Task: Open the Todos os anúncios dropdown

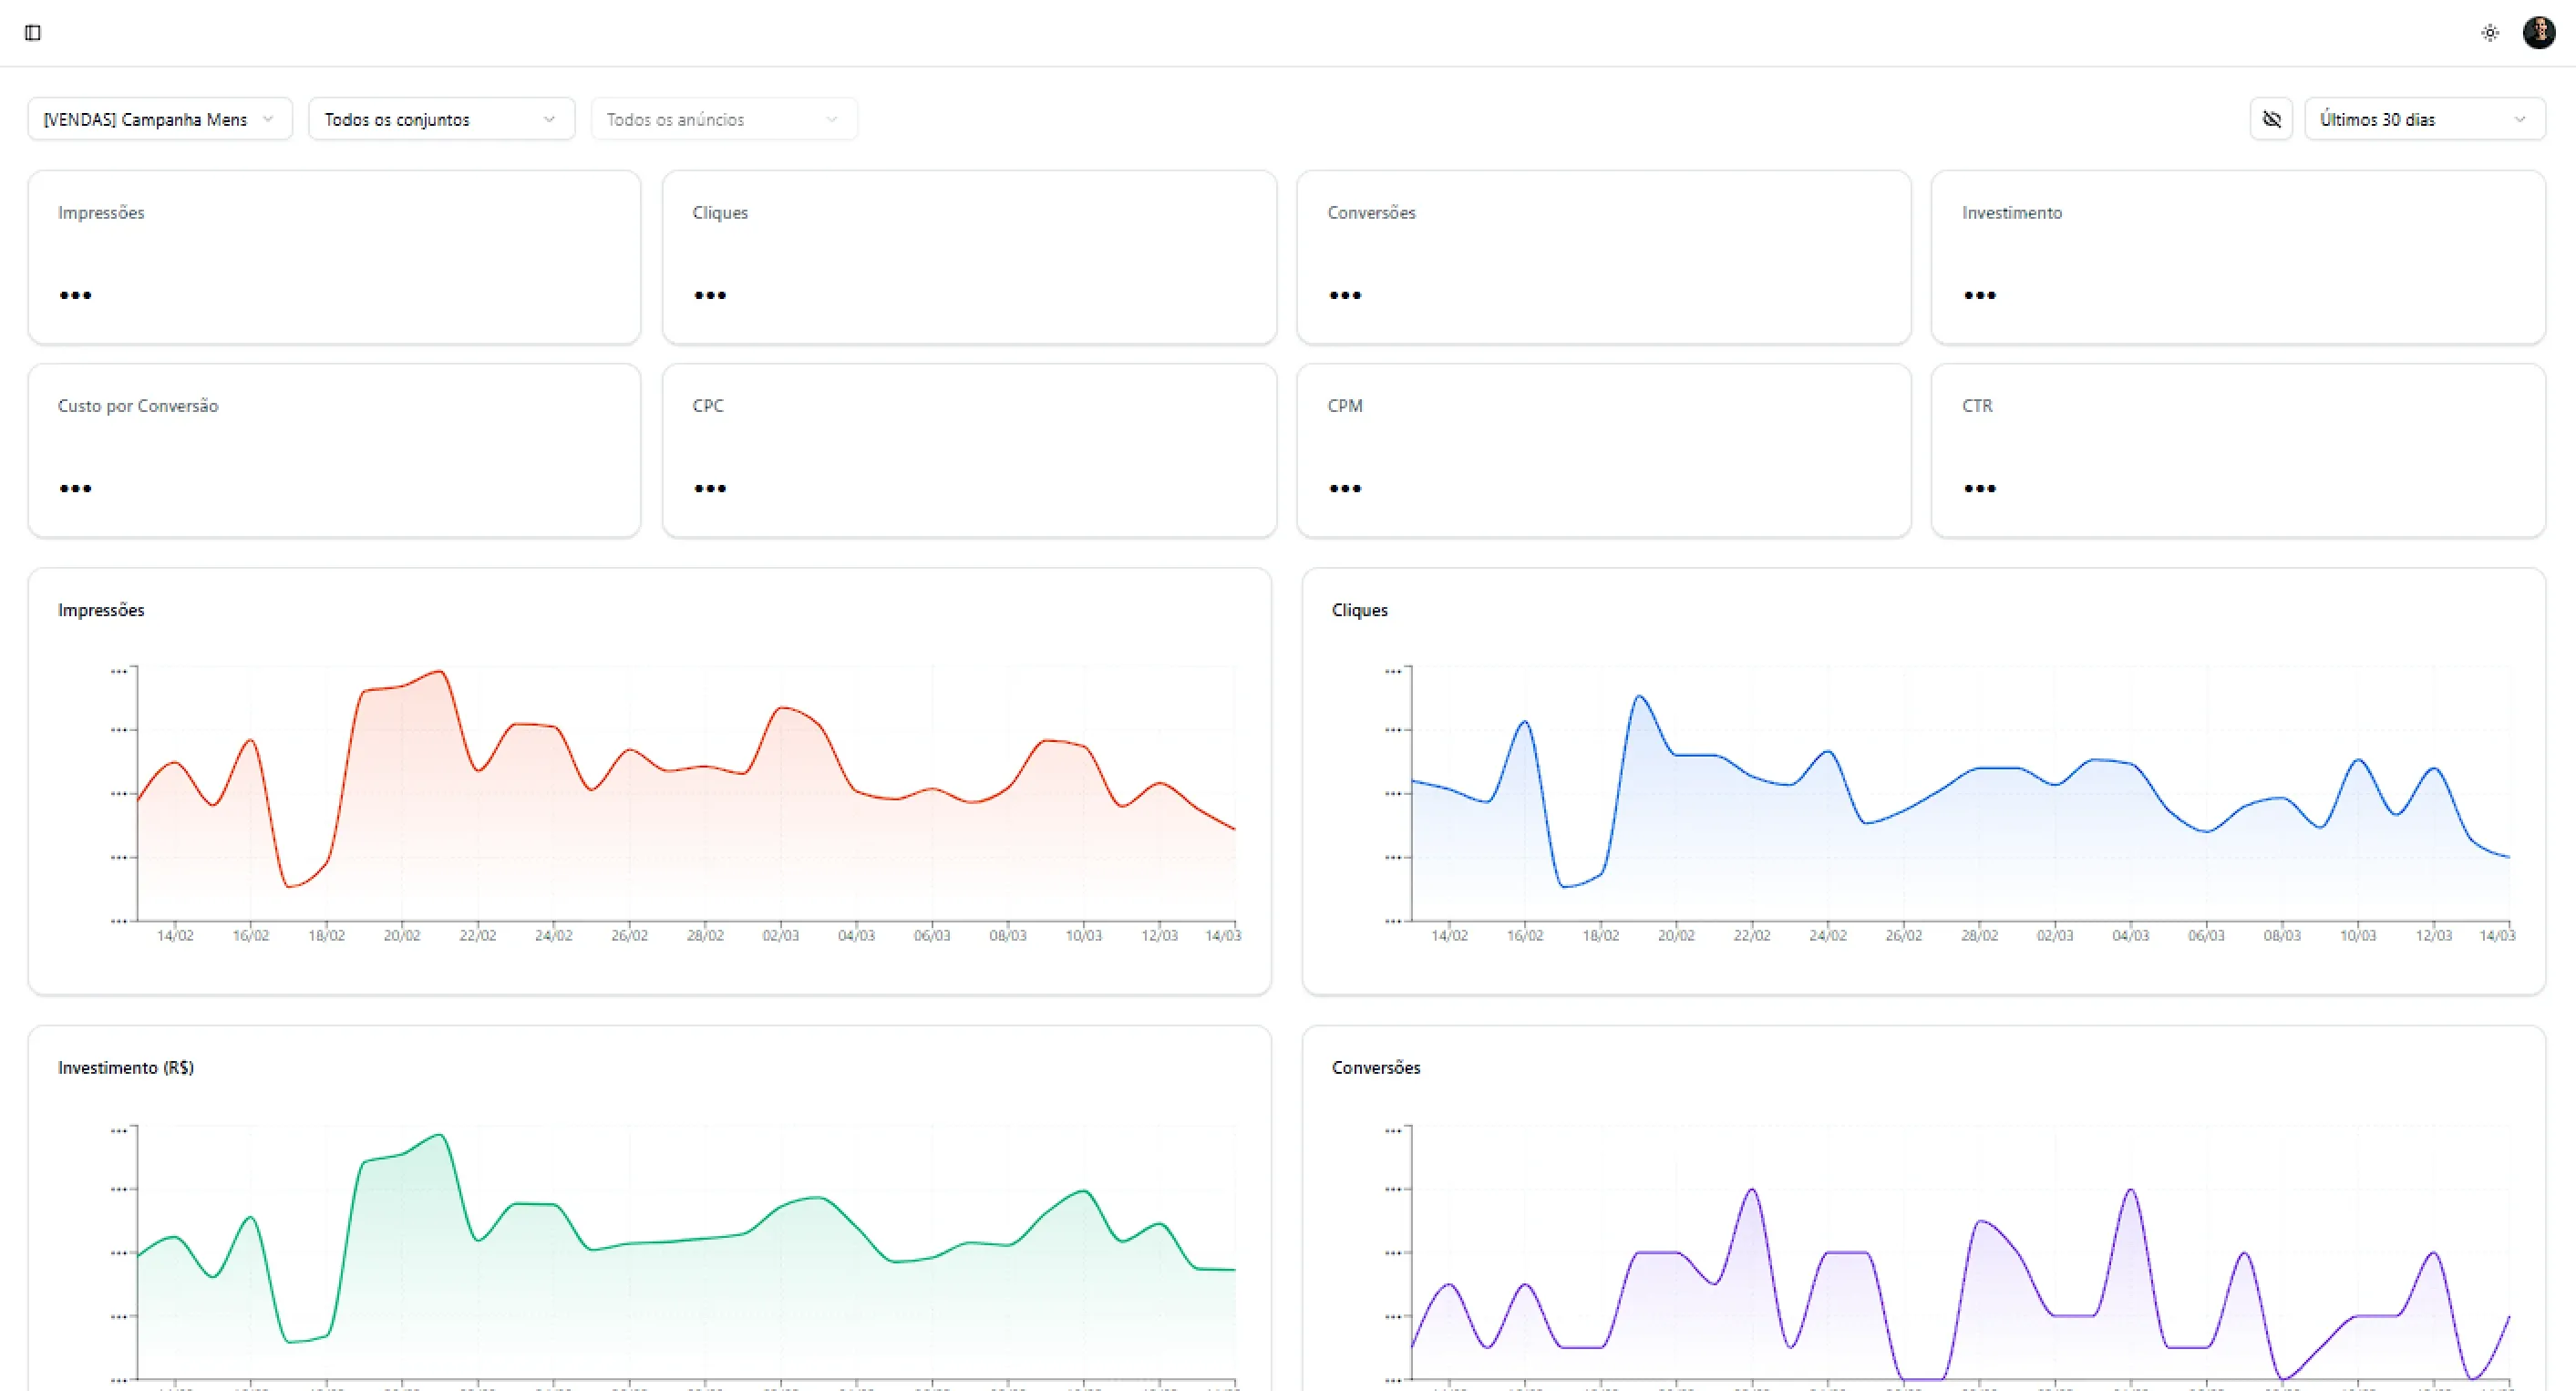Action: point(723,119)
